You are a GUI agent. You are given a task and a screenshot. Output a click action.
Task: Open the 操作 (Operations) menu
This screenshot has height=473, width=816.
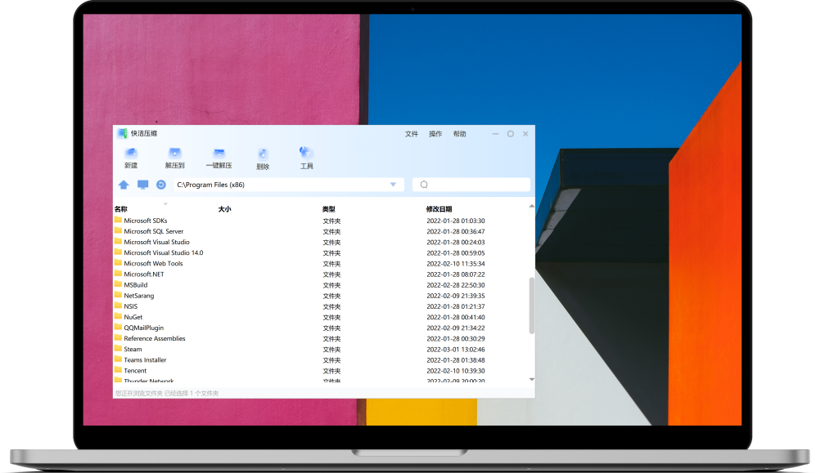click(435, 134)
